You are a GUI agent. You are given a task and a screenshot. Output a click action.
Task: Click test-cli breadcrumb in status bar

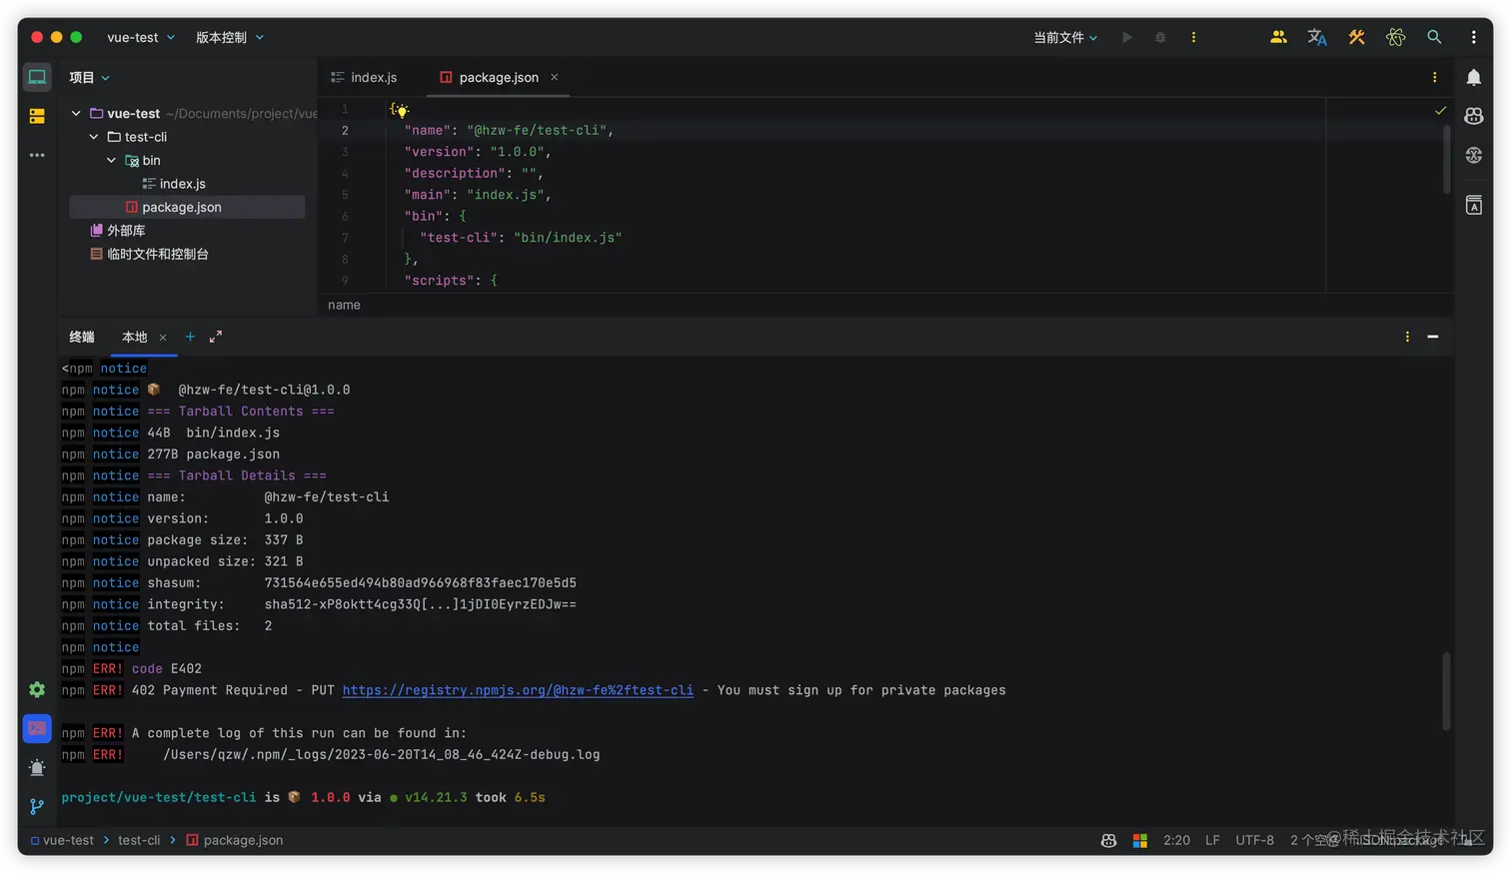(x=139, y=840)
